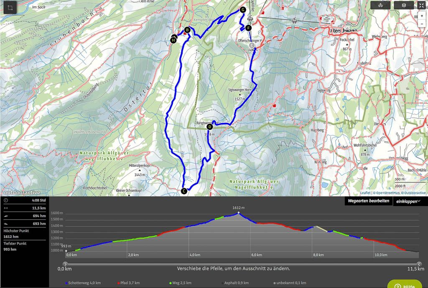Zoom in on the map

(x=422, y=16)
